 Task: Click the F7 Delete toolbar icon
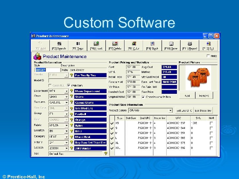(x=115, y=44)
